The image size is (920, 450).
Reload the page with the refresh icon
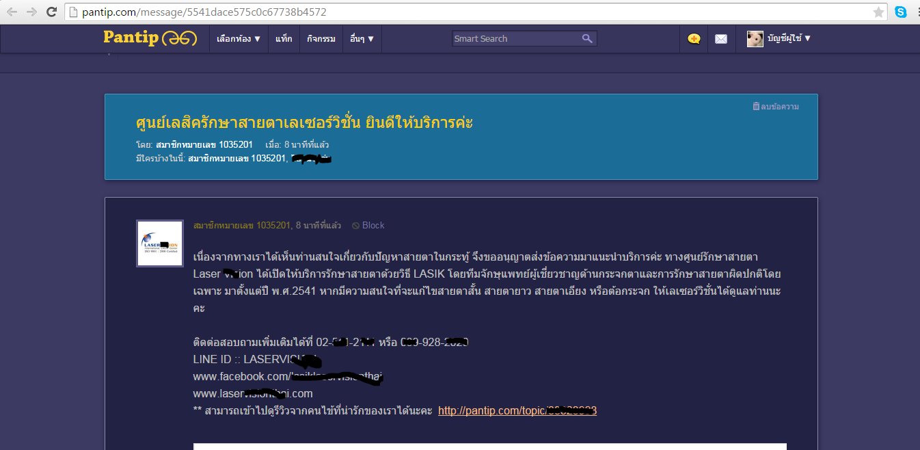click(x=51, y=12)
